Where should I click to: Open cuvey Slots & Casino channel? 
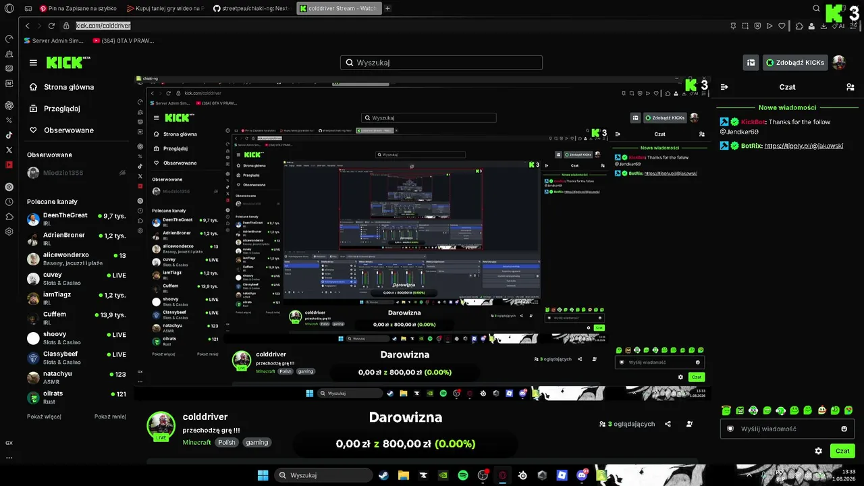point(76,278)
